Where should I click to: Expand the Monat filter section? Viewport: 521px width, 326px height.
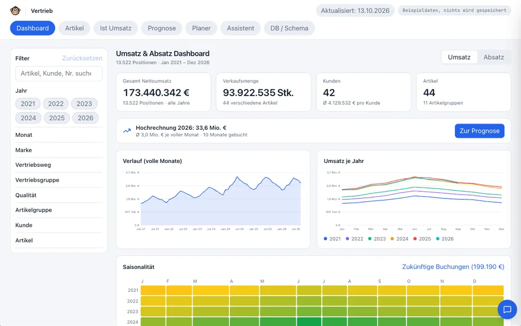[59, 135]
